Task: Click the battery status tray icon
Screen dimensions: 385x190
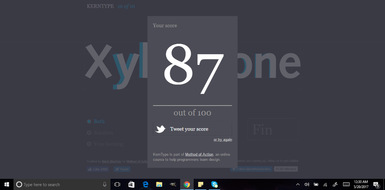Action: point(316,185)
